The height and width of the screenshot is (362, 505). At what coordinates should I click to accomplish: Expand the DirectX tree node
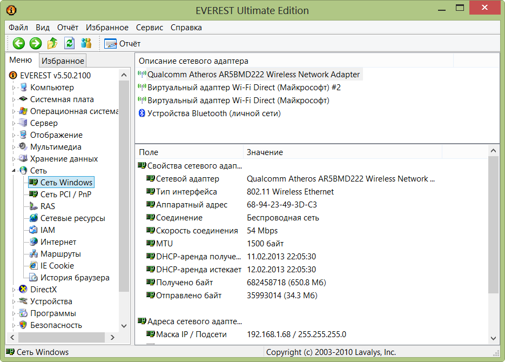(x=14, y=290)
